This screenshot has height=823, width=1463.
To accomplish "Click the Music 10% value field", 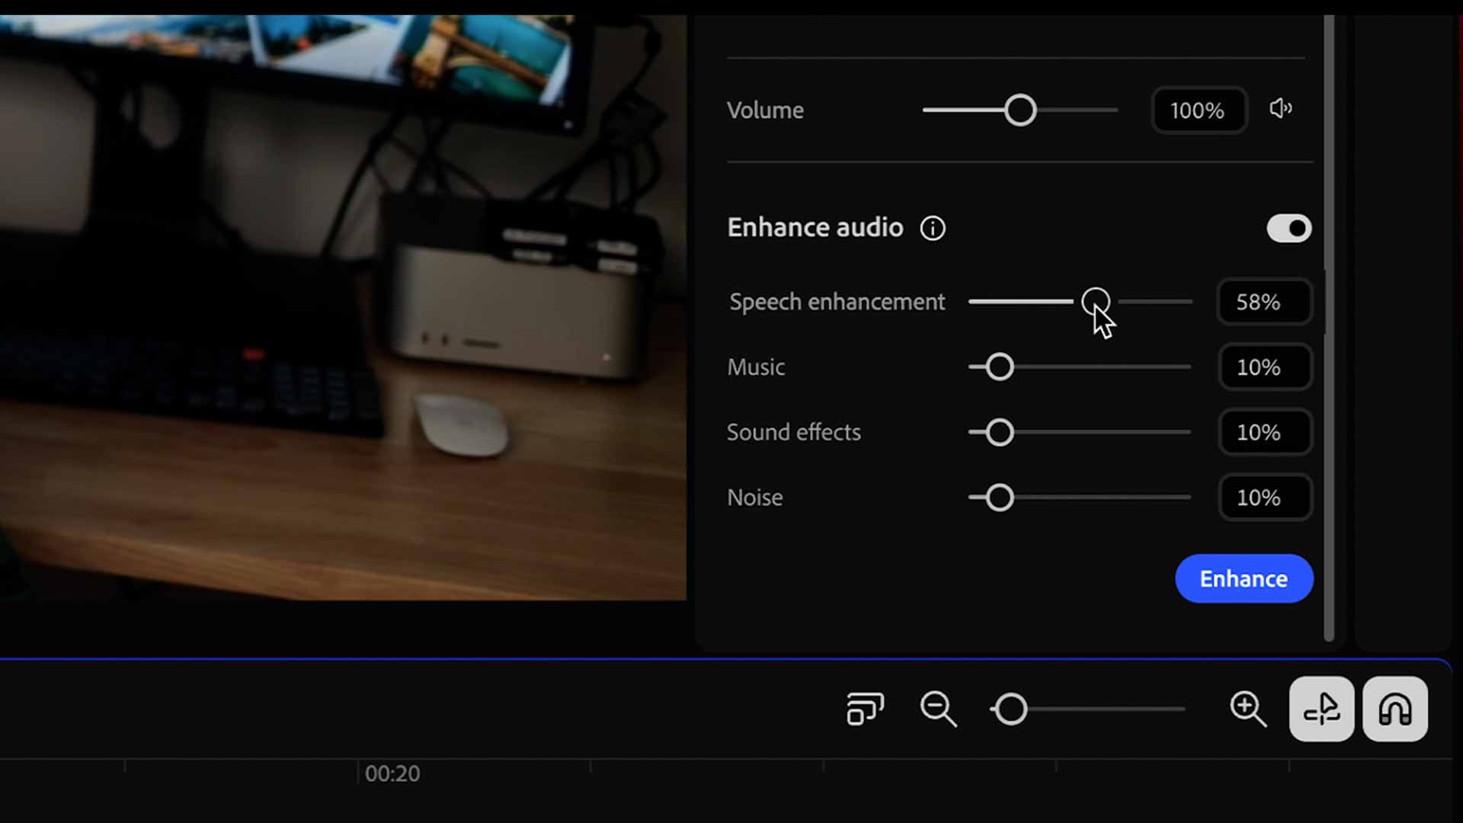I will 1264,367.
